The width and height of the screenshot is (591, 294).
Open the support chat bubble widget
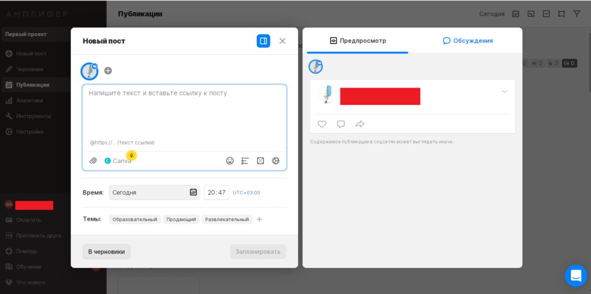575,276
